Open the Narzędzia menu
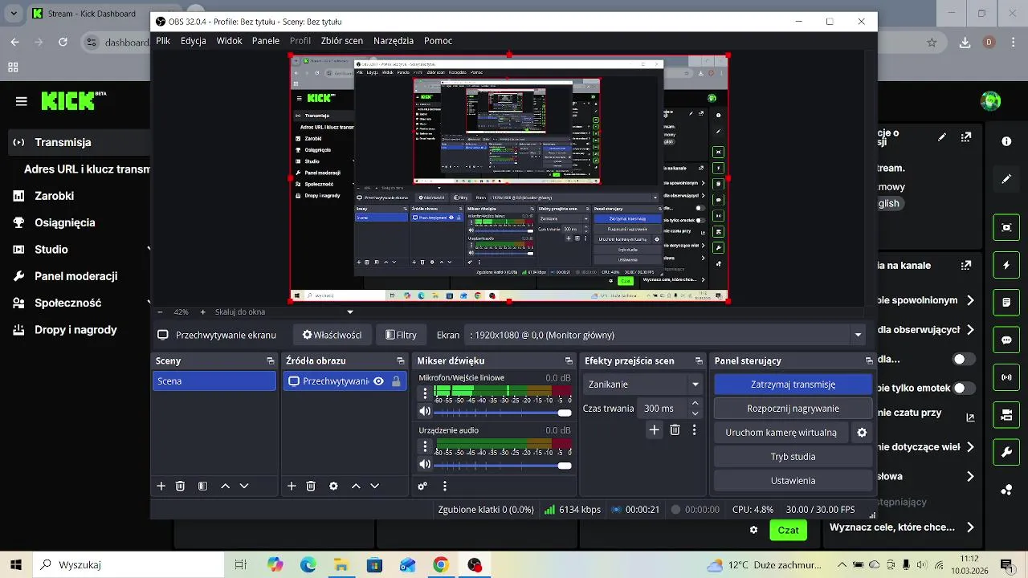Screen dimensions: 1028x578 pyautogui.click(x=394, y=40)
